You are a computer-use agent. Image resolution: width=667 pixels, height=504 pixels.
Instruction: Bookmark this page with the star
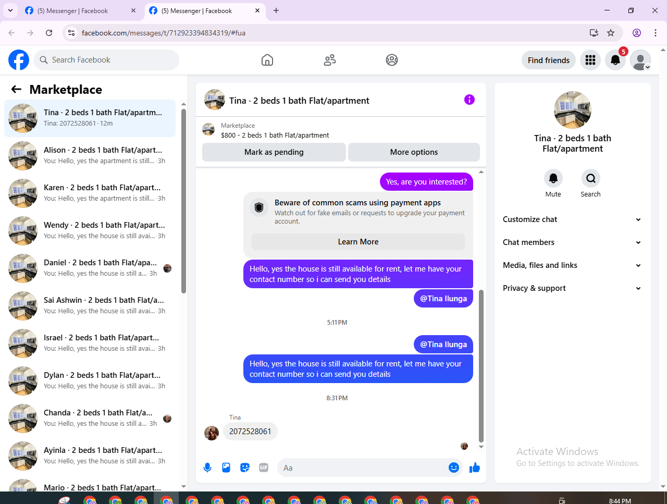(611, 33)
